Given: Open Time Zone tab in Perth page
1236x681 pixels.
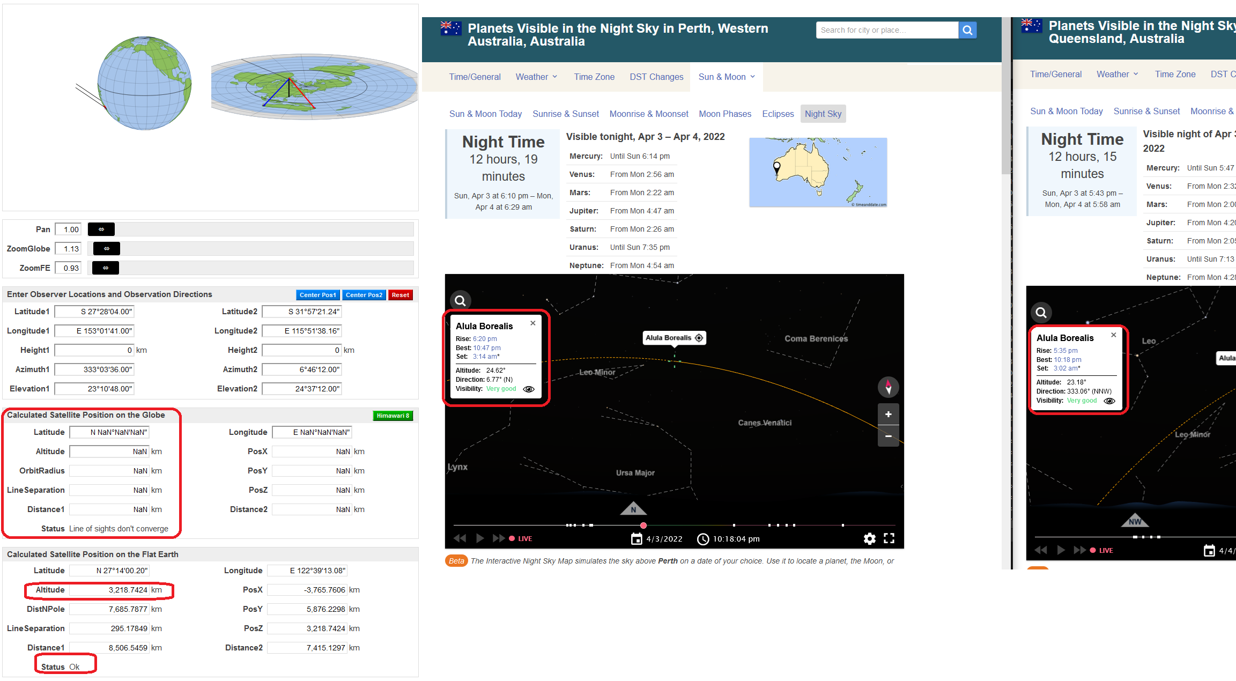Looking at the screenshot, I should 594,77.
